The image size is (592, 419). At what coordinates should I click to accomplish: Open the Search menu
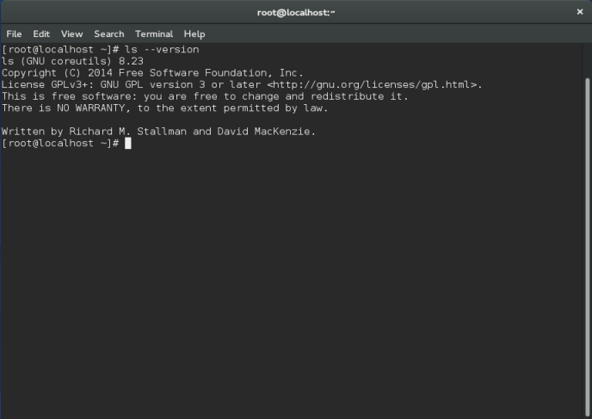coord(109,34)
